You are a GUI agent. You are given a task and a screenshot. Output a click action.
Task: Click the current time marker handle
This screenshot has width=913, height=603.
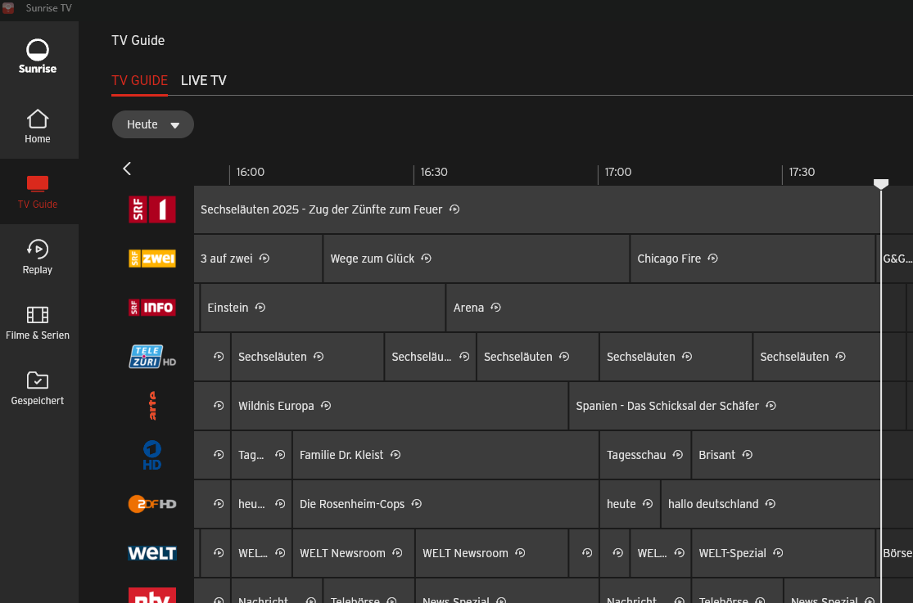(x=881, y=184)
